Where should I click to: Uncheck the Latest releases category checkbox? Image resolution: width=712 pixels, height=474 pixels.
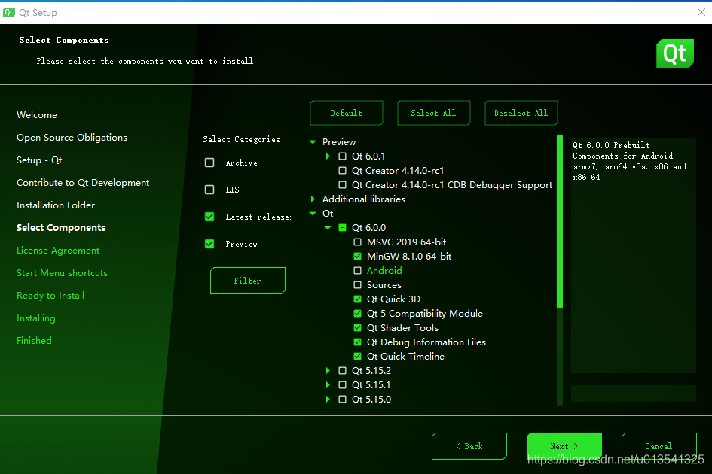[x=209, y=217]
